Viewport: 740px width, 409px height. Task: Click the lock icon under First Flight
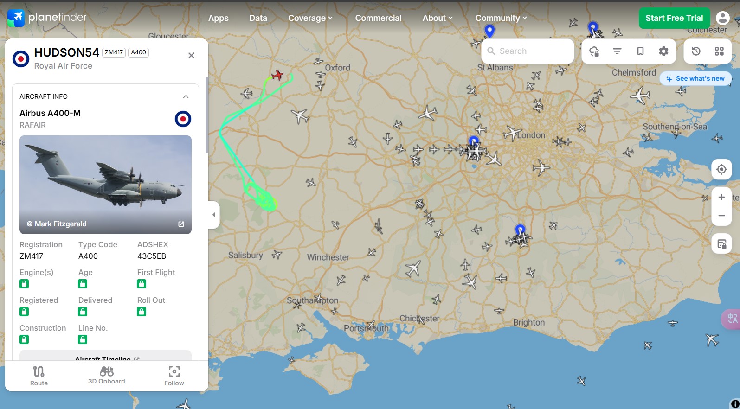[142, 284]
